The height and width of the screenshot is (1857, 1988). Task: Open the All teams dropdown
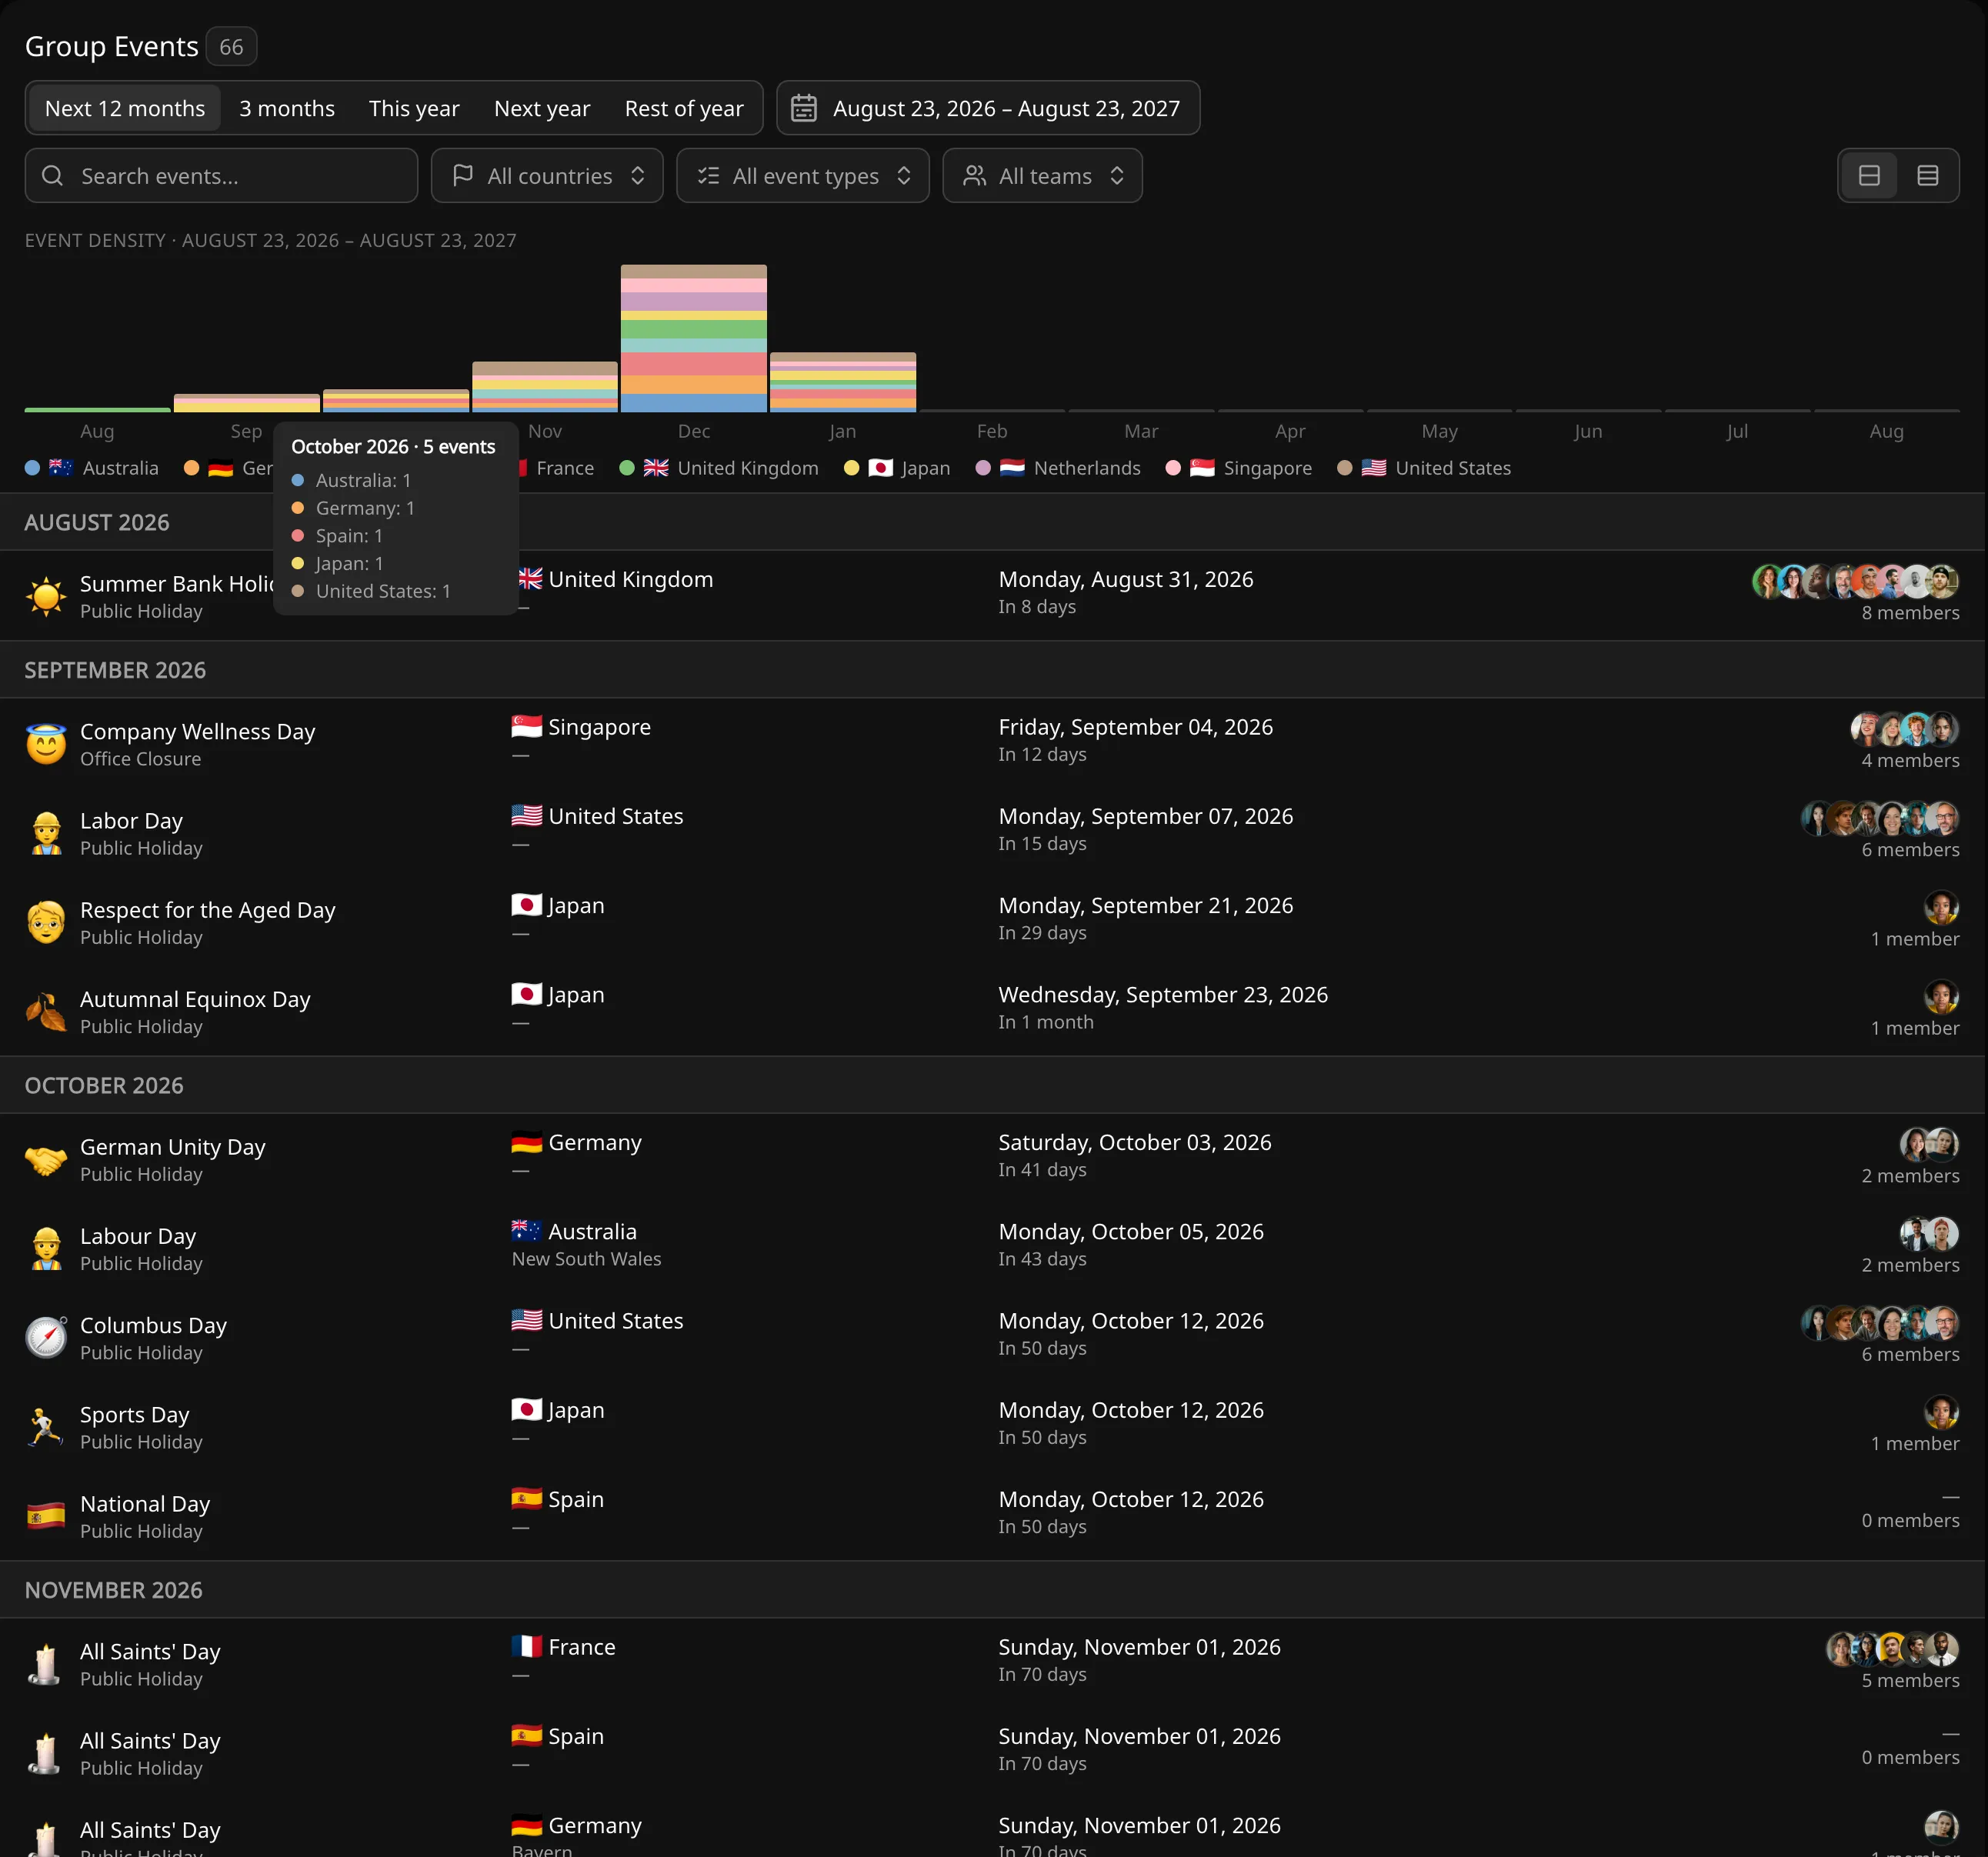pos(1042,176)
